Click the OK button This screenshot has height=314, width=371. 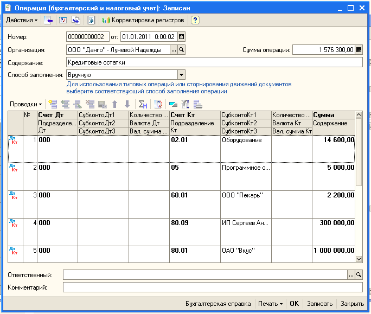pyautogui.click(x=294, y=304)
